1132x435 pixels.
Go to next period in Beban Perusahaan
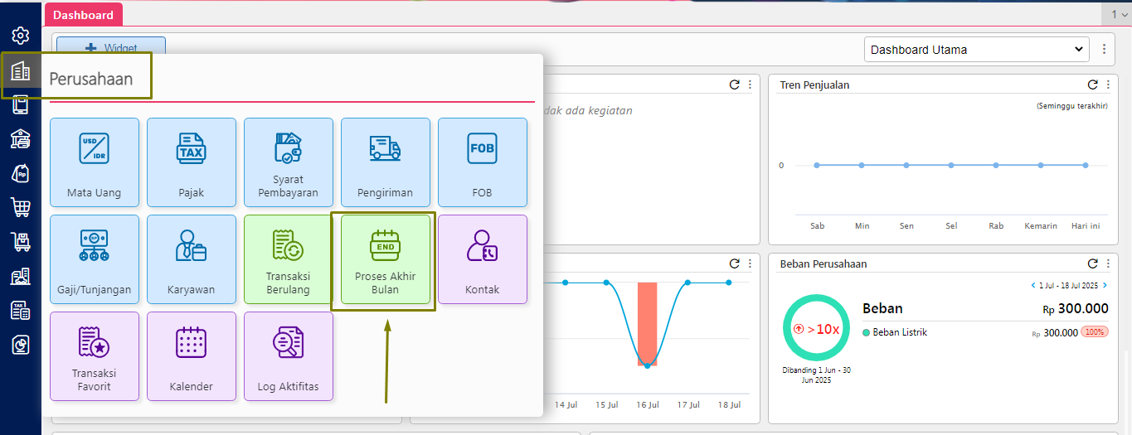pos(1105,286)
